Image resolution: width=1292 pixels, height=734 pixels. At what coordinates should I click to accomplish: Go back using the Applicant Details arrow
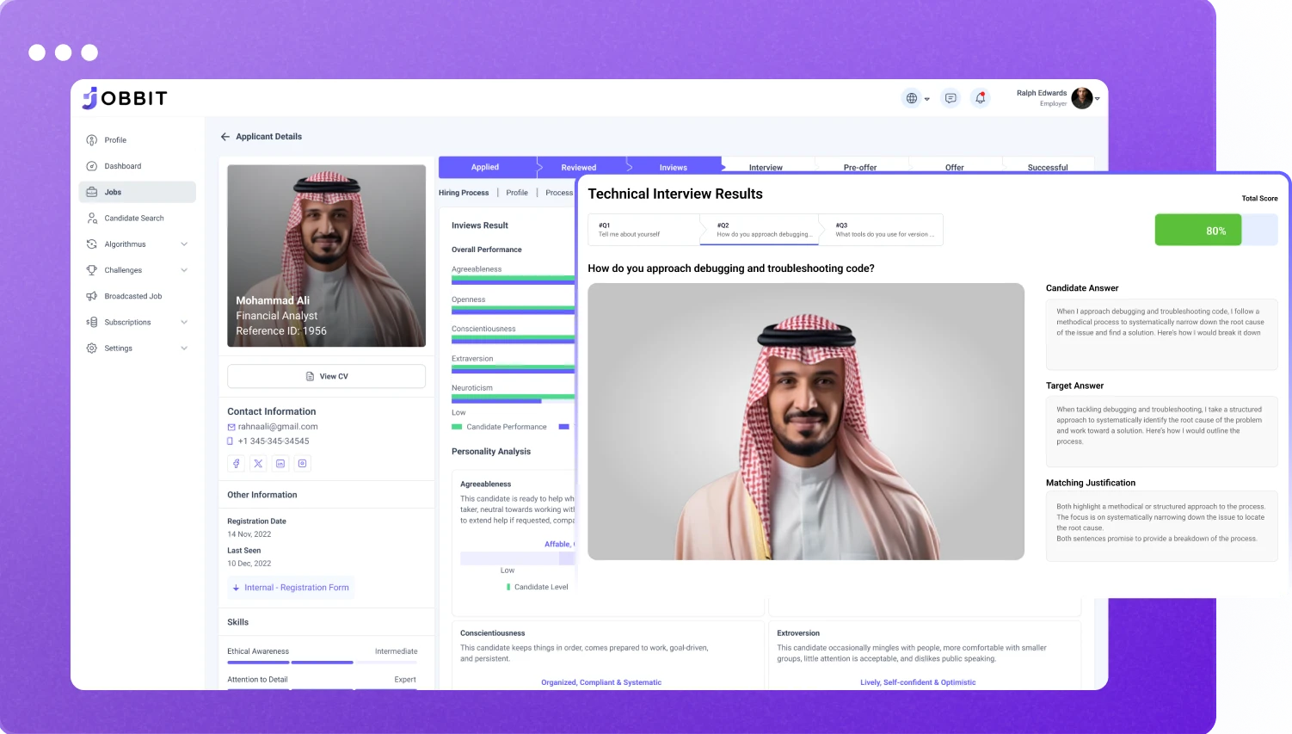coord(225,137)
